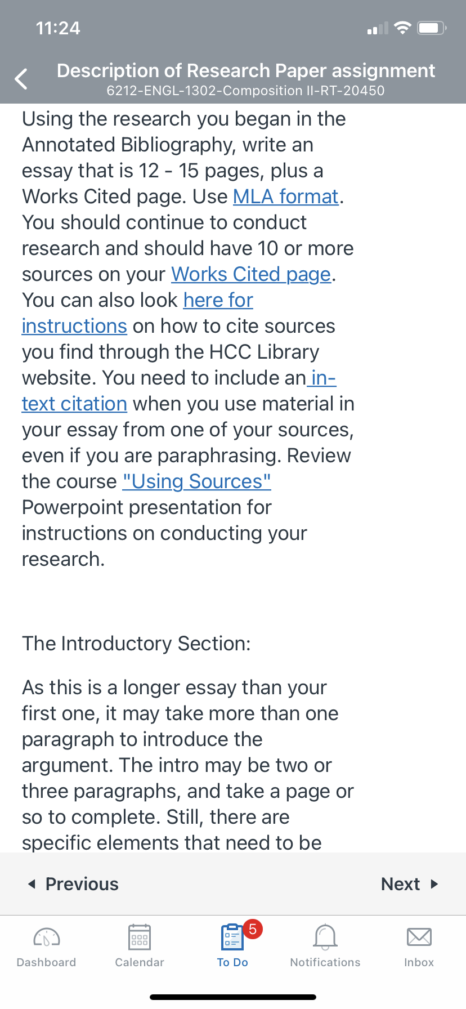The width and height of the screenshot is (466, 1009).
Task: Open the Notifications bell icon
Action: click(325, 937)
